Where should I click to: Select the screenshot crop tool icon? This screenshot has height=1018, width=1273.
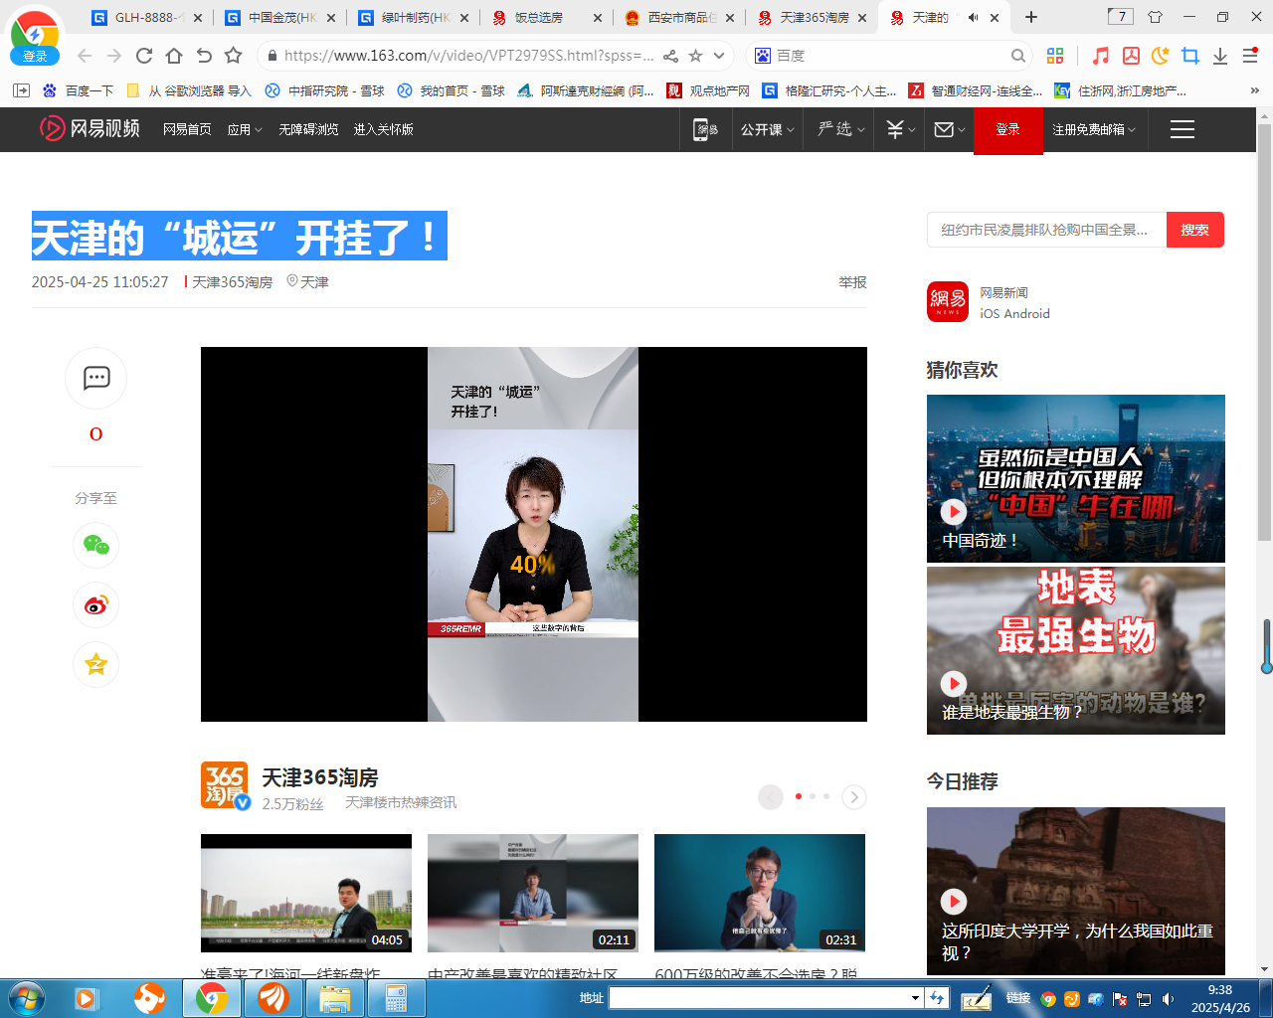pos(1189,56)
